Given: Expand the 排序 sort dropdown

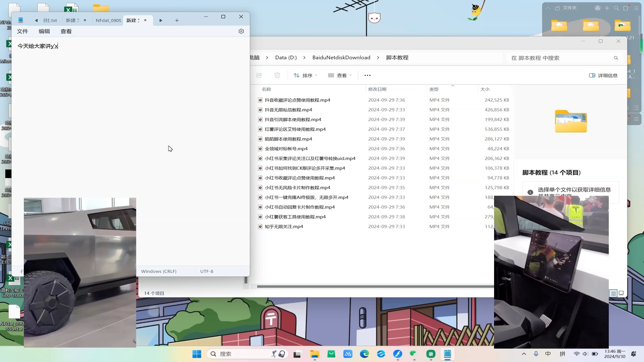Looking at the screenshot, I should tap(305, 75).
